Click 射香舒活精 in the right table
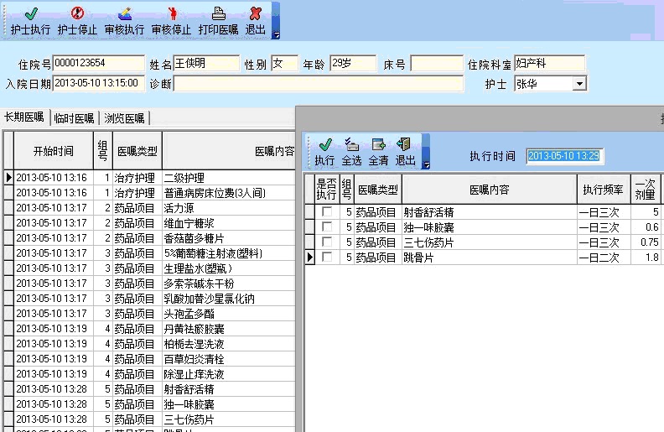The image size is (664, 432). coord(428,211)
